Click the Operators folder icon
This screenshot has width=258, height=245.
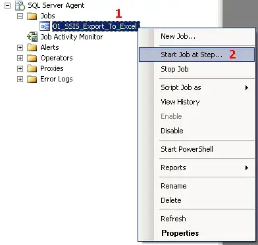(32, 58)
